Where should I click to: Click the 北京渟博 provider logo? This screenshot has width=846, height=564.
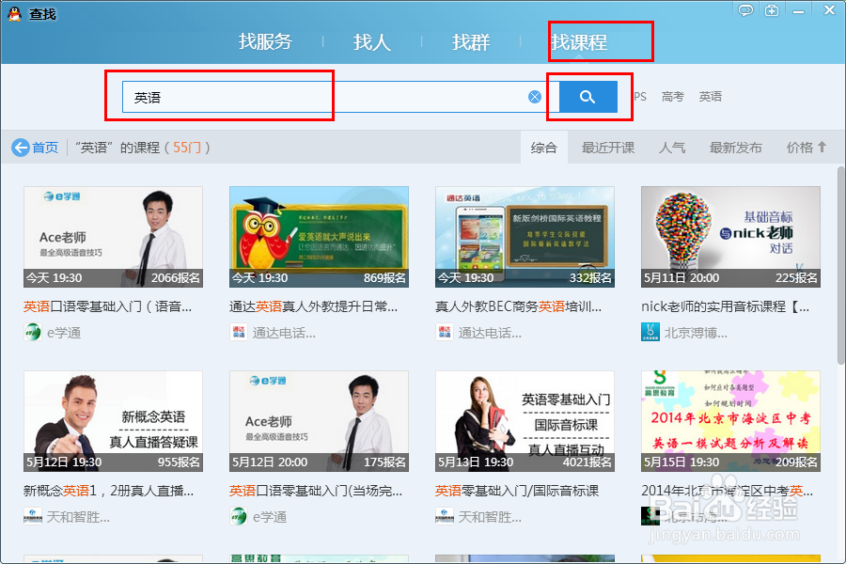649,331
